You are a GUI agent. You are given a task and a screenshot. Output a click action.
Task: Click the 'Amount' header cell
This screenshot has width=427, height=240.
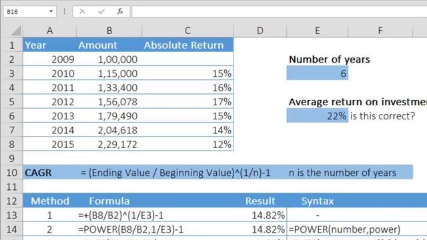(109, 45)
